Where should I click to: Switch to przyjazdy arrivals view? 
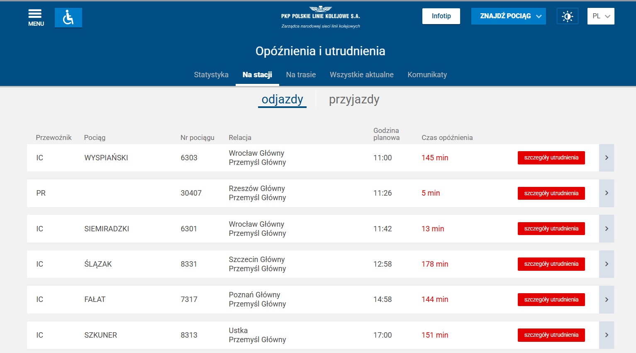click(x=354, y=100)
